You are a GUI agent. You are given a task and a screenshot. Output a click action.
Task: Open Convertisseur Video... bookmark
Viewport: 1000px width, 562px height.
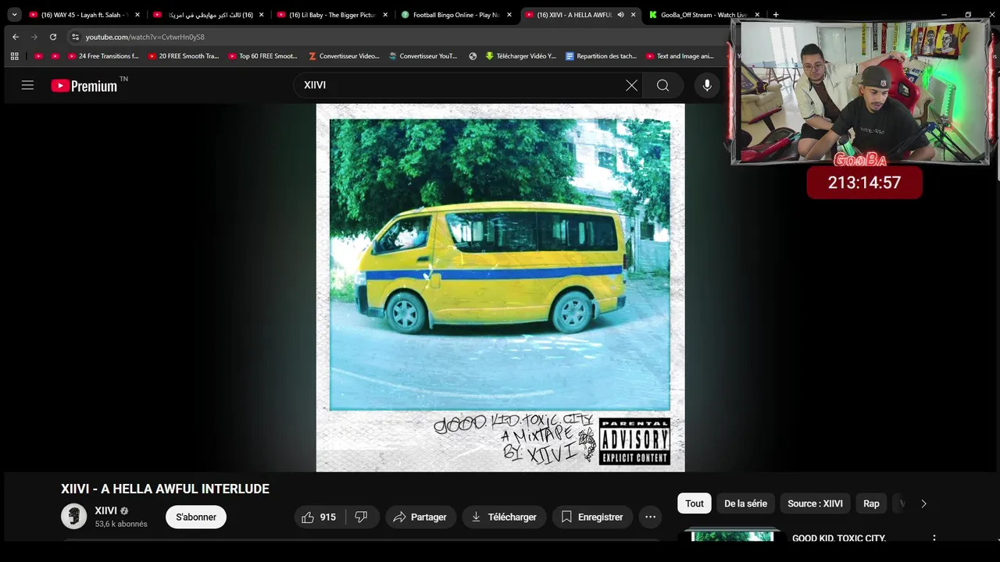[x=344, y=56]
